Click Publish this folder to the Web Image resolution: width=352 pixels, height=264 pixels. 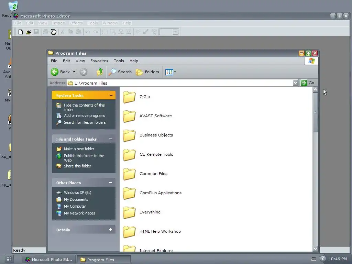84,158
